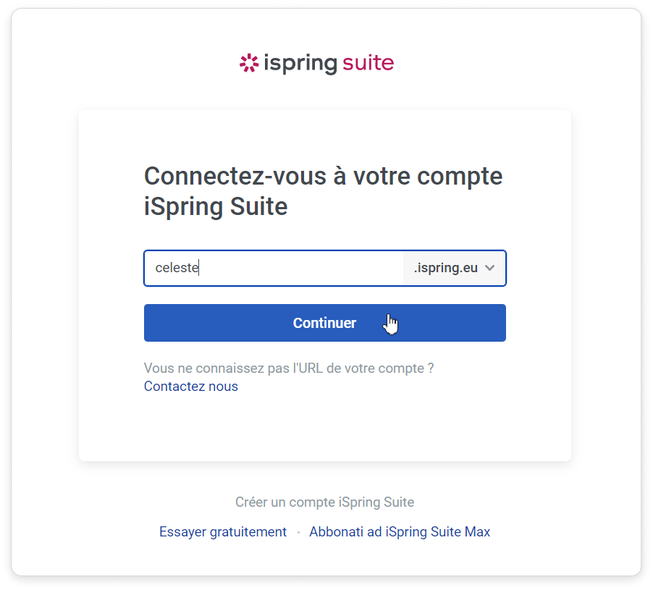The image size is (653, 590).
Task: Click the iSpring pink star logo icon
Action: [x=248, y=64]
